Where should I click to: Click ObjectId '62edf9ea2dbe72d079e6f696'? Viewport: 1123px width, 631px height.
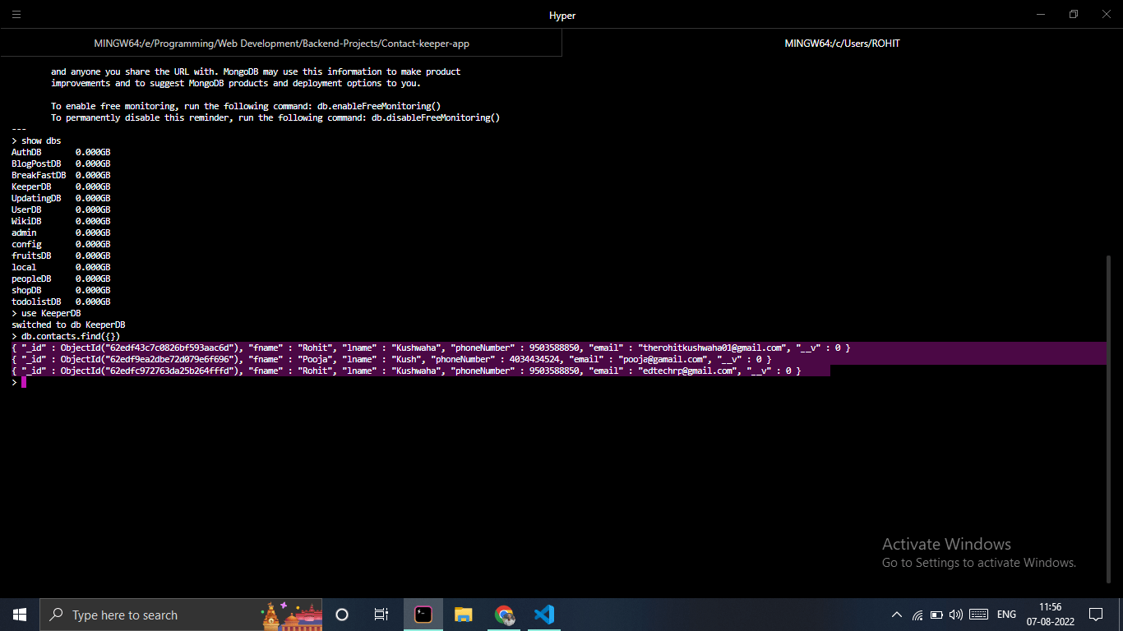click(x=169, y=359)
